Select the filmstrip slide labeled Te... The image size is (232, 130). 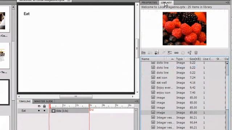point(4,56)
